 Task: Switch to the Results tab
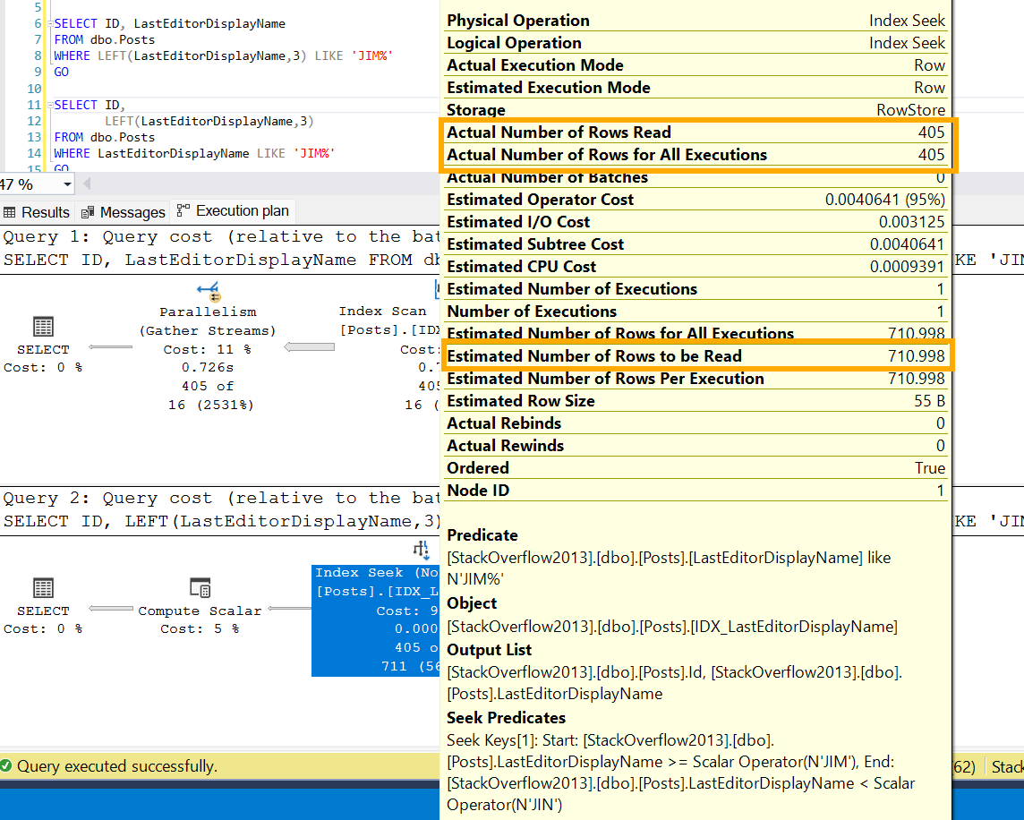tap(37, 212)
